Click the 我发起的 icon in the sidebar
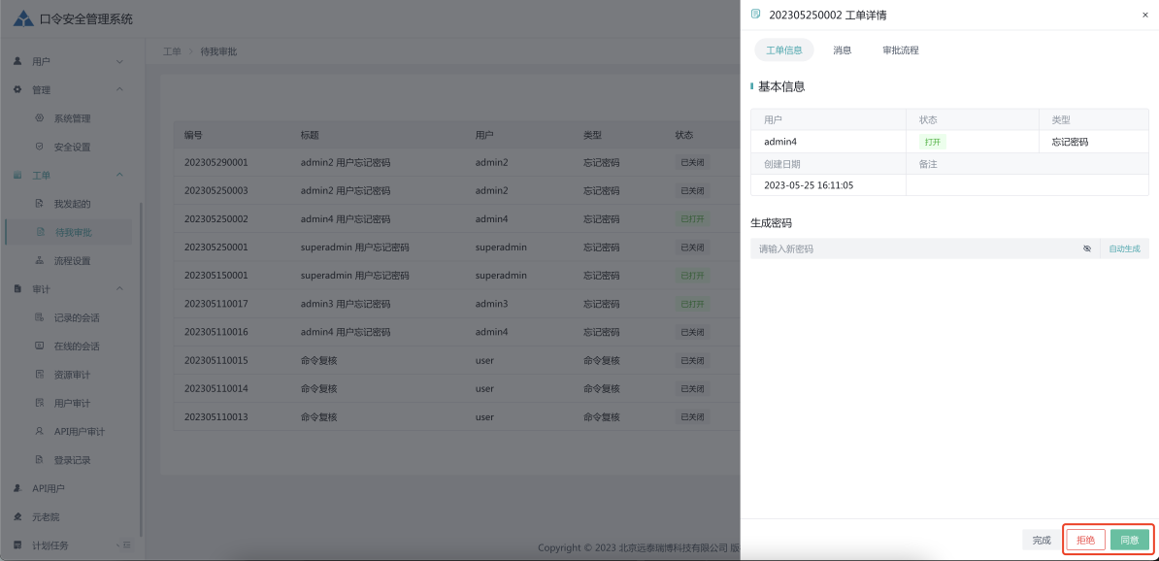Viewport: 1159px width, 561px height. pyautogui.click(x=39, y=204)
